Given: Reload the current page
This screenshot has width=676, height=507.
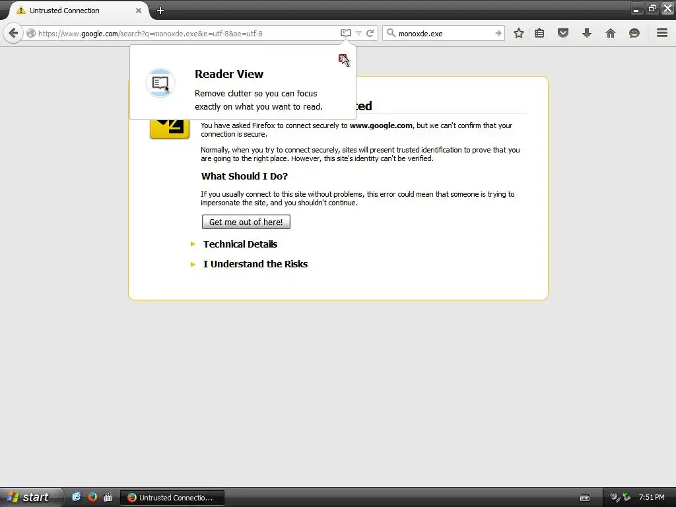Looking at the screenshot, I should (x=370, y=33).
